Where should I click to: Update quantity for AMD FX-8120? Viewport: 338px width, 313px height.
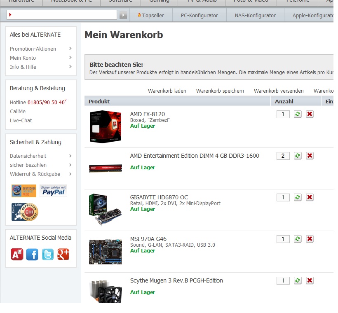tap(298, 114)
